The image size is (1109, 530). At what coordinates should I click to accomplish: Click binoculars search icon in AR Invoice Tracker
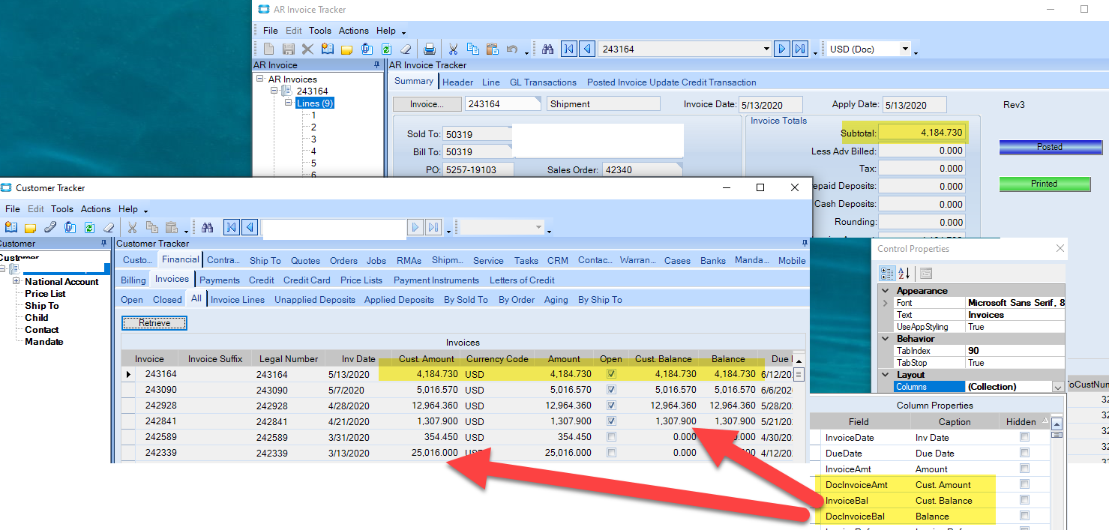548,49
